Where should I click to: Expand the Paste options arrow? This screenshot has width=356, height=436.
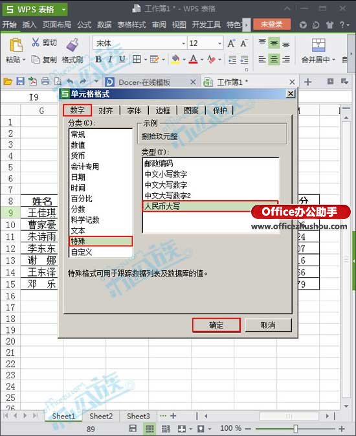(x=24, y=60)
